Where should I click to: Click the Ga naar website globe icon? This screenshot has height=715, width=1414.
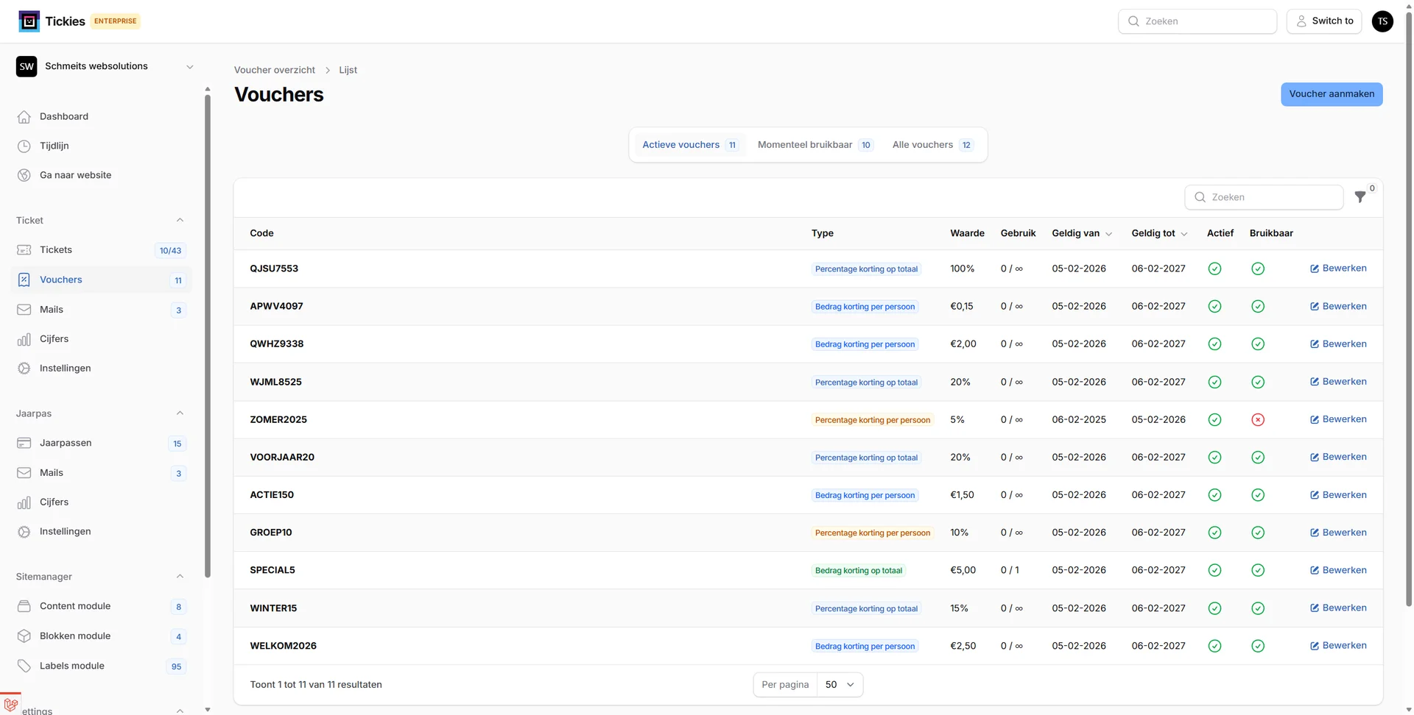point(24,175)
